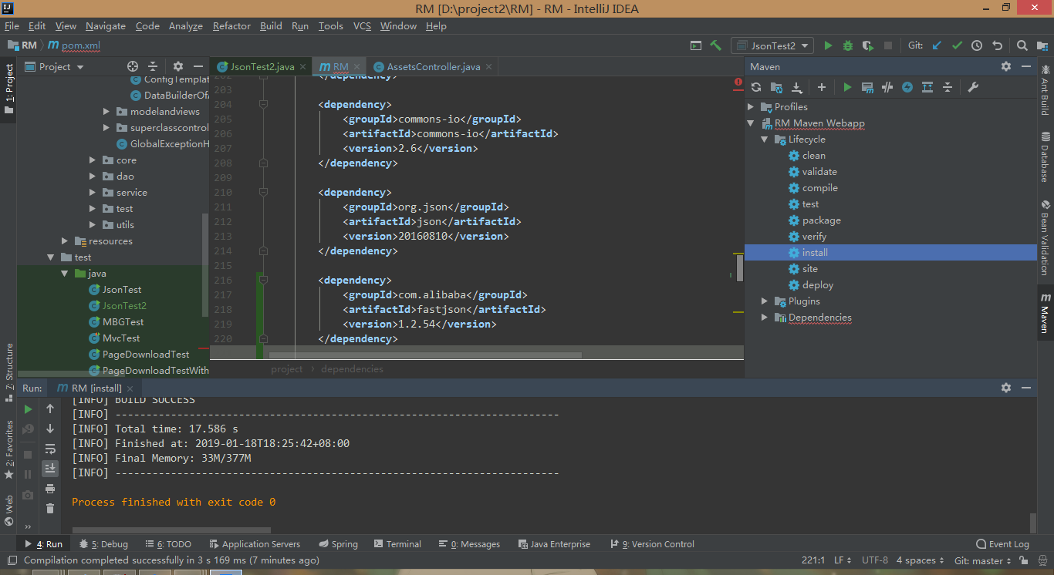The height and width of the screenshot is (575, 1054).
Task: Open Git Show History clock icon
Action: click(x=977, y=45)
